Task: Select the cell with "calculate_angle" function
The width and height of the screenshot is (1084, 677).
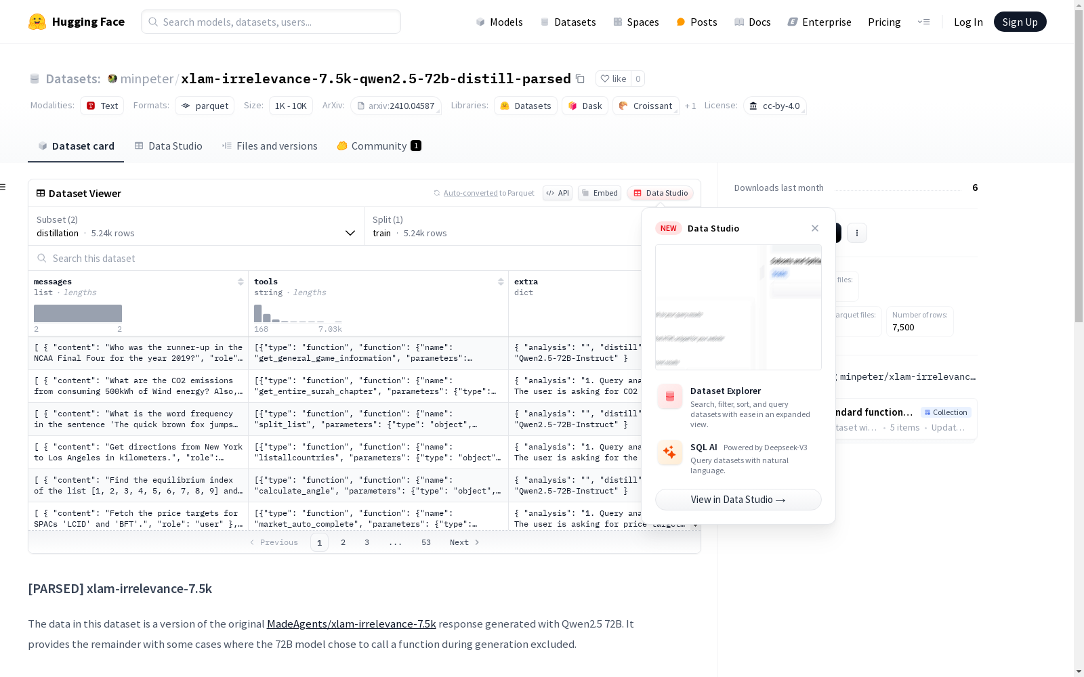Action: [x=378, y=485]
